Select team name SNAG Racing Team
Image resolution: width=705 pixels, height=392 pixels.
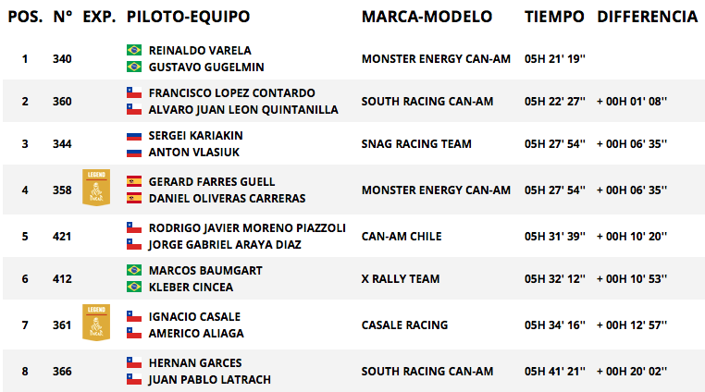416,144
